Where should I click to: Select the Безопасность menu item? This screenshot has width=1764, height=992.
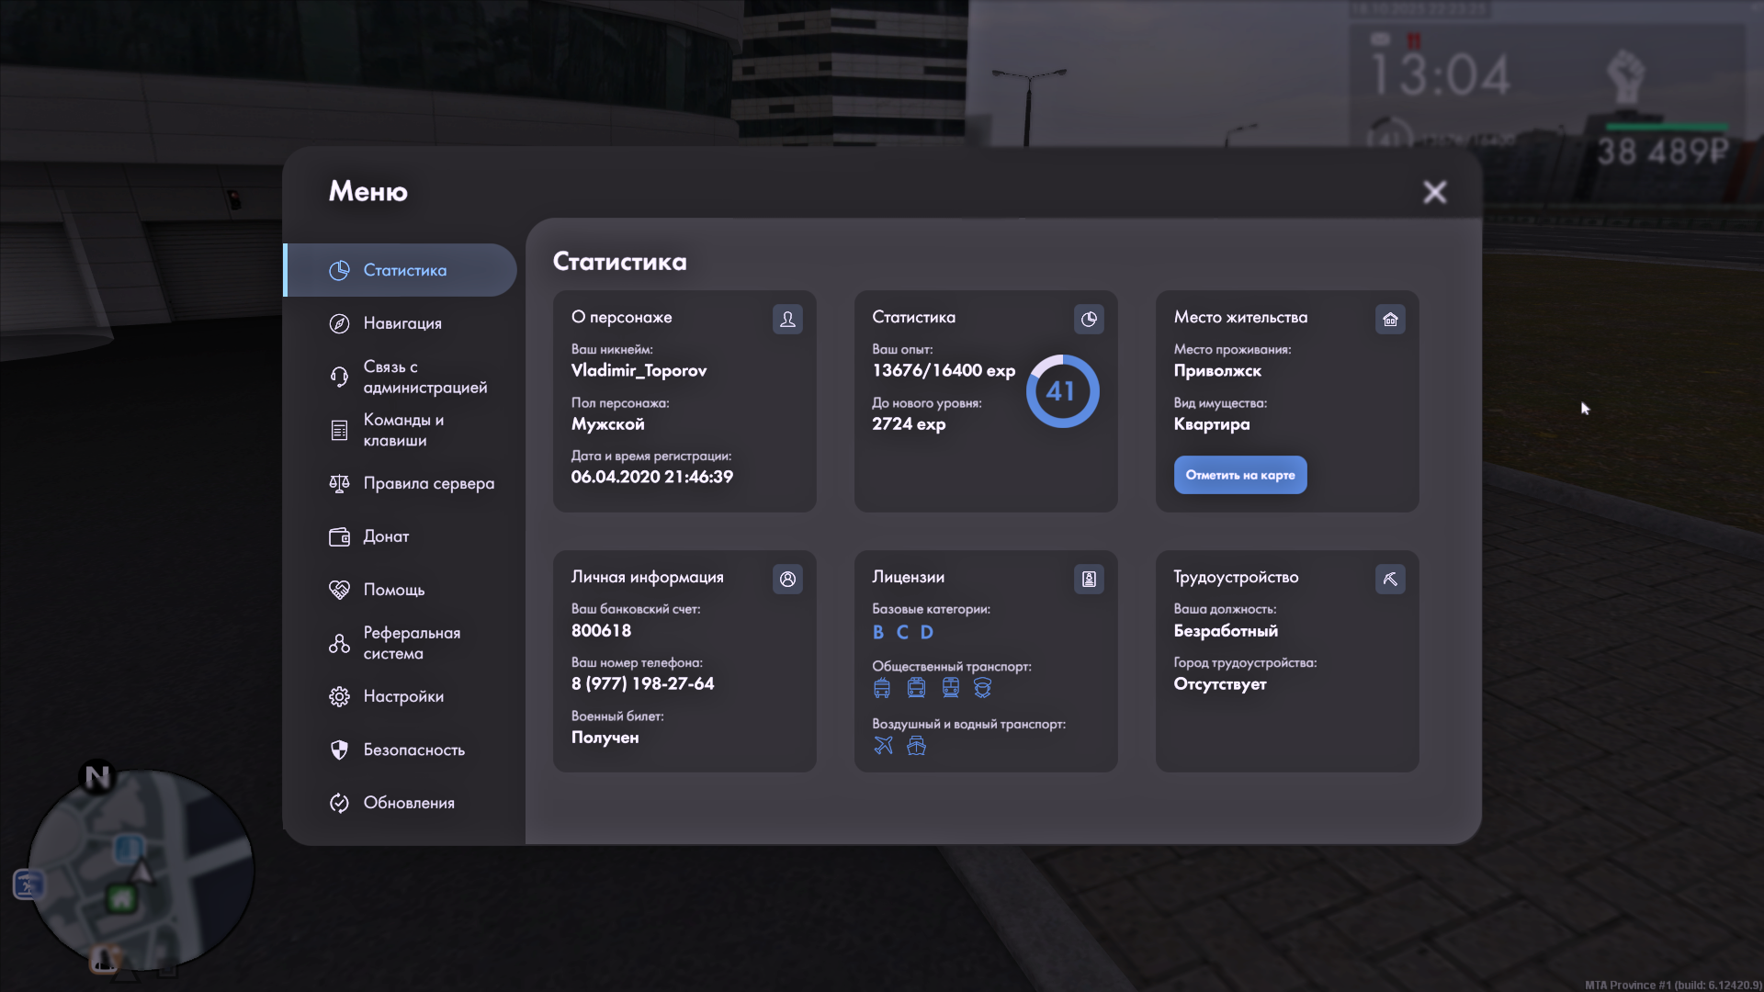(413, 750)
